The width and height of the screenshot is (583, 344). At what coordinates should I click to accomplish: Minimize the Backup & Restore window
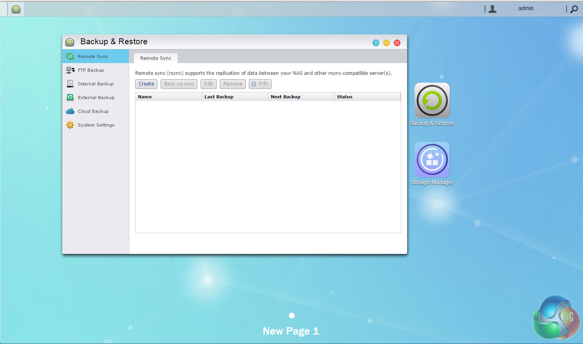tap(386, 43)
